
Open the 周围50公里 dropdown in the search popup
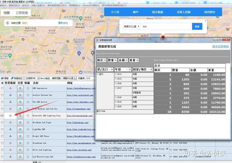pos(131,26)
